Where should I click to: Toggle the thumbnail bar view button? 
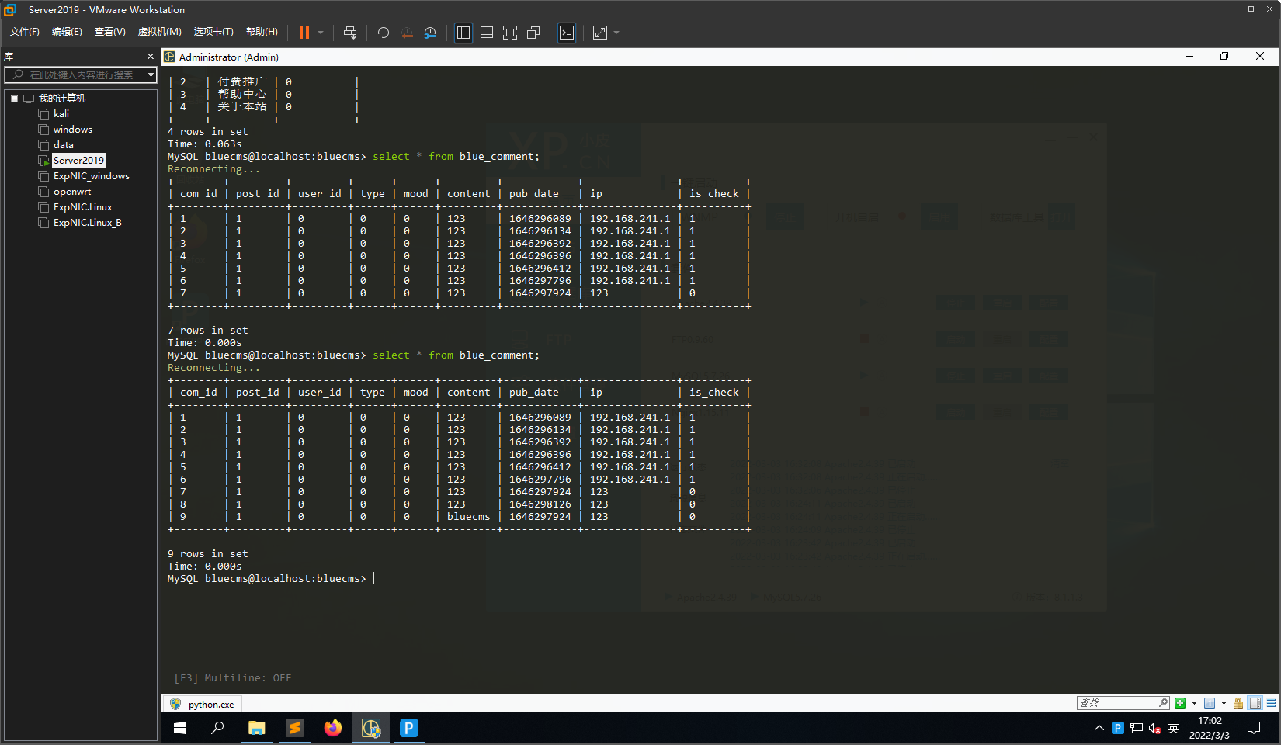[487, 33]
